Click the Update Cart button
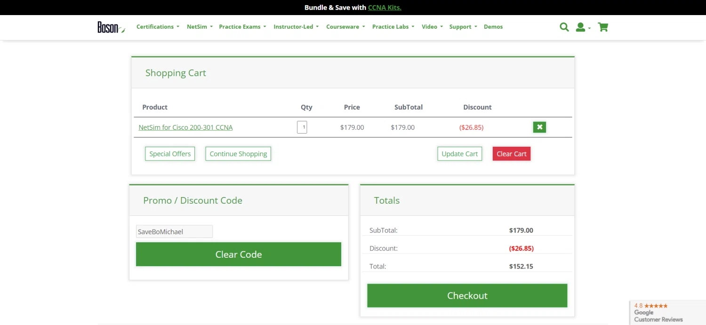This screenshot has width=706, height=325. [x=459, y=154]
